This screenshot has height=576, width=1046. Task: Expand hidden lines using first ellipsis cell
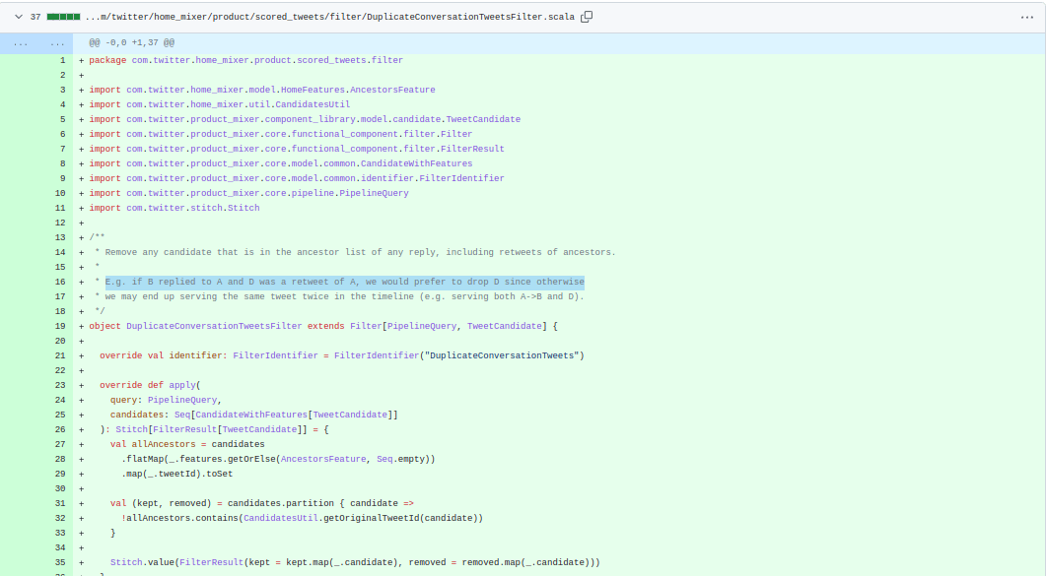(x=20, y=43)
